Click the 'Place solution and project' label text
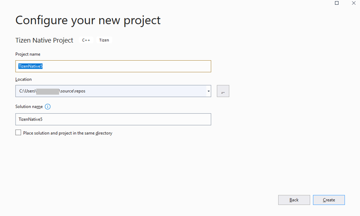This screenshot has width=360, height=216. (68, 133)
